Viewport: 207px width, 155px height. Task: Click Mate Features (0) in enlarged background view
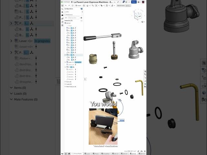pos(26,99)
